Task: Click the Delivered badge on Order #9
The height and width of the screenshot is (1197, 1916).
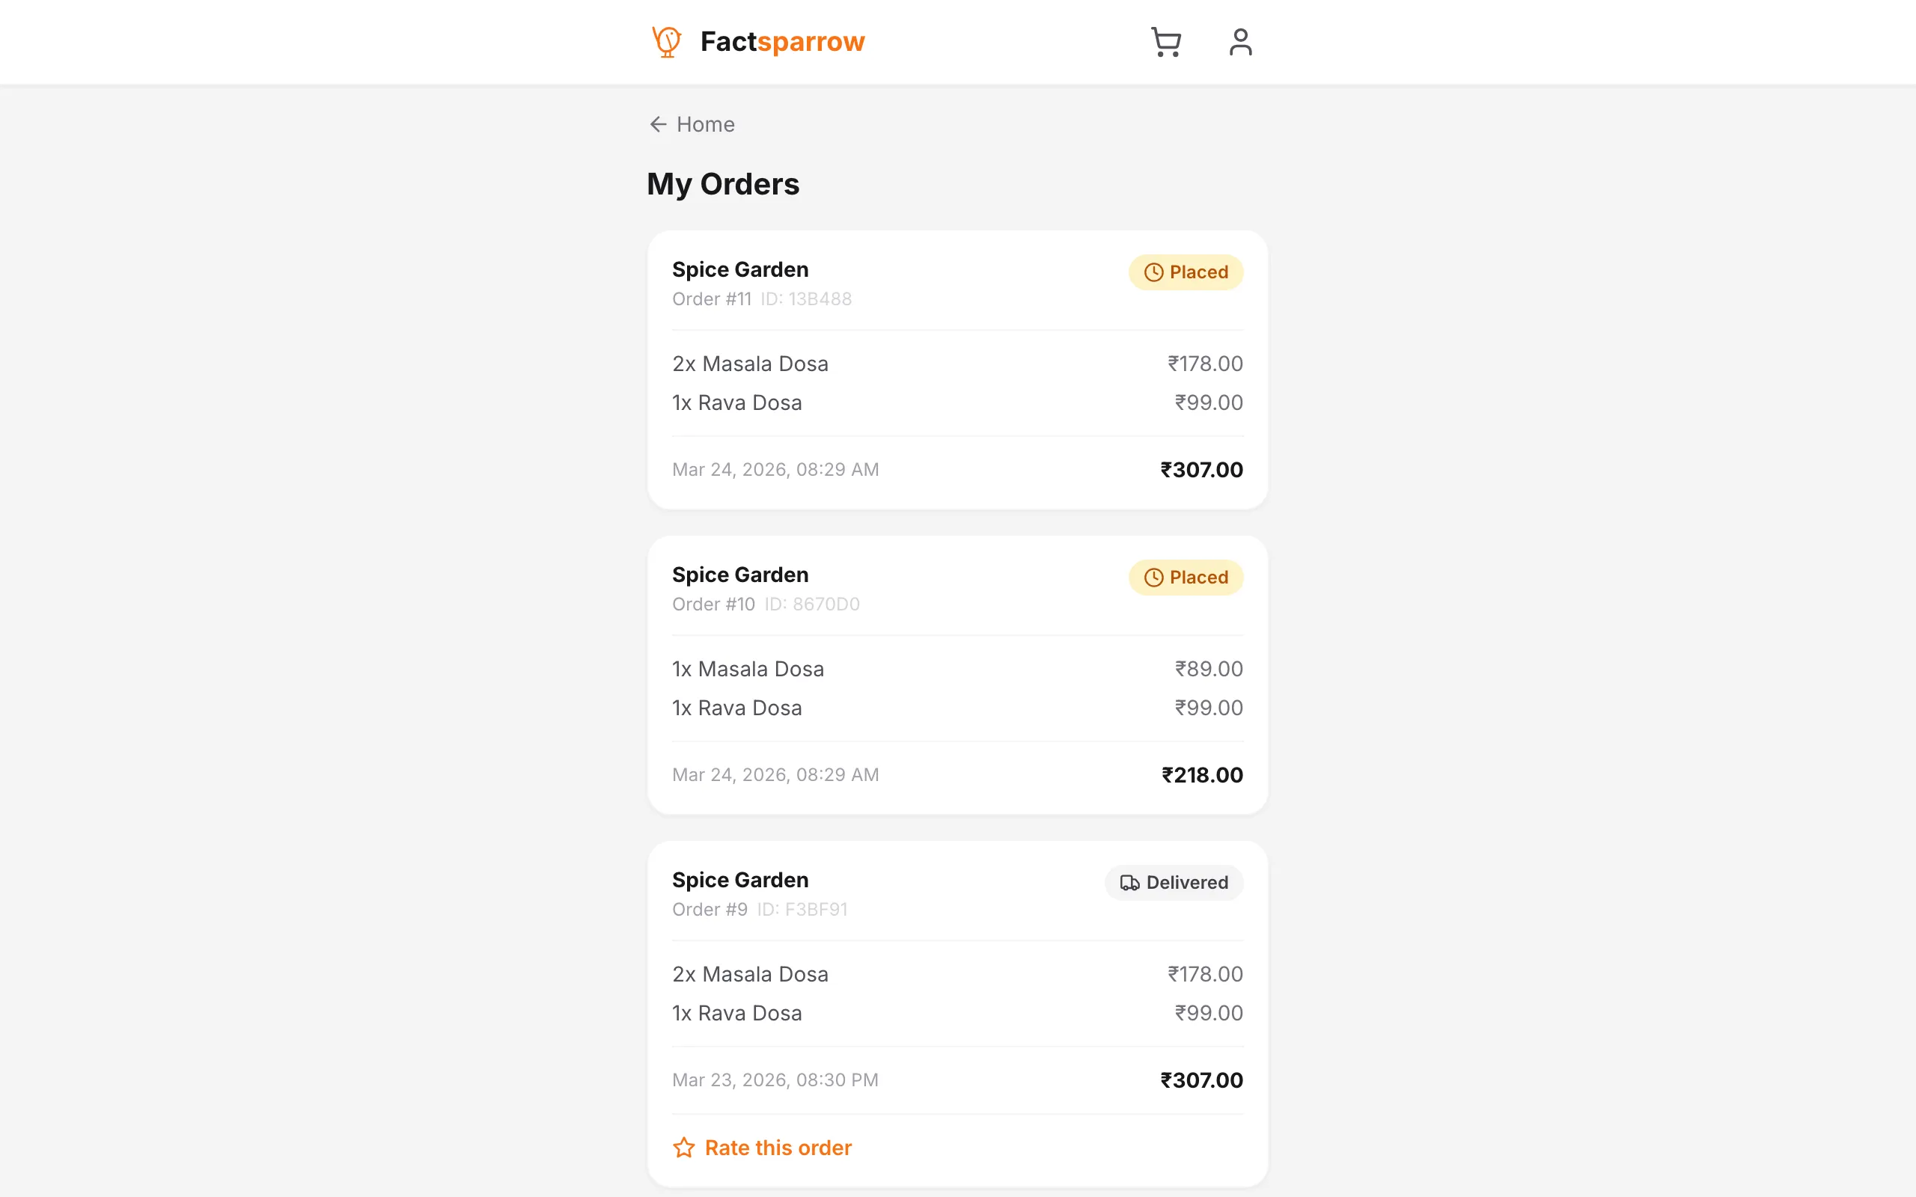Action: click(x=1174, y=883)
